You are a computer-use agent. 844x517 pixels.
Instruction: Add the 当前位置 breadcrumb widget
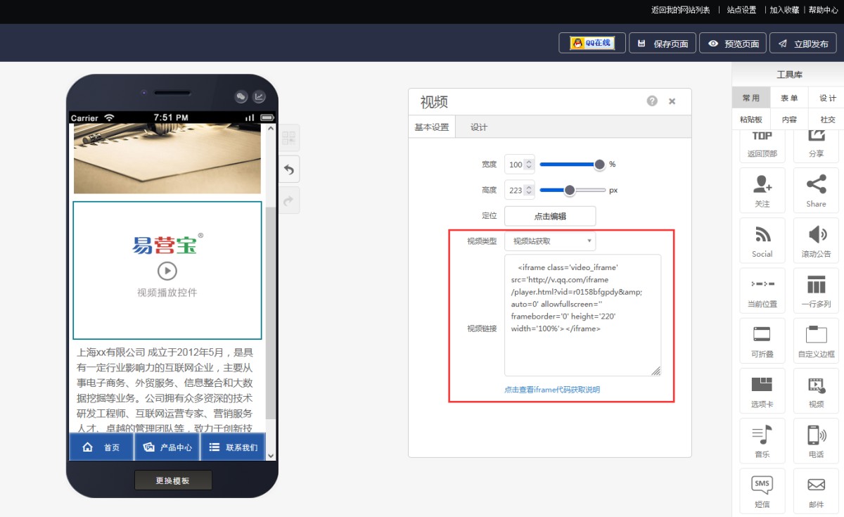[762, 291]
